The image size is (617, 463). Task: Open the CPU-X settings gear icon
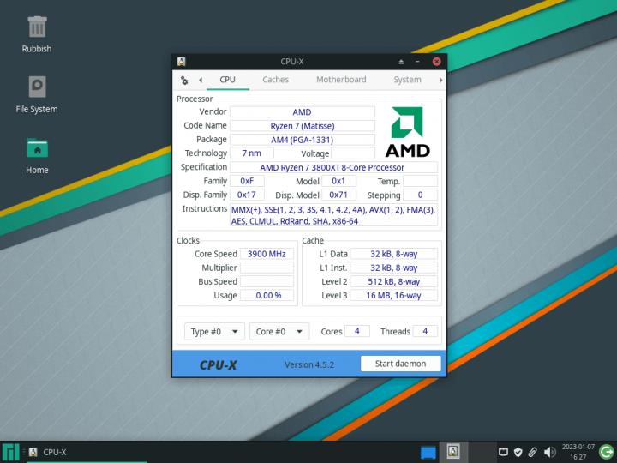(x=184, y=80)
